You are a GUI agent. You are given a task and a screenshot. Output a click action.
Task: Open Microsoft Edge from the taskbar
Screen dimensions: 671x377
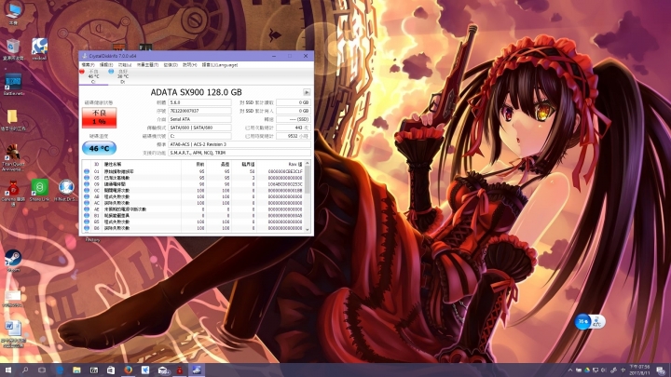(60, 370)
